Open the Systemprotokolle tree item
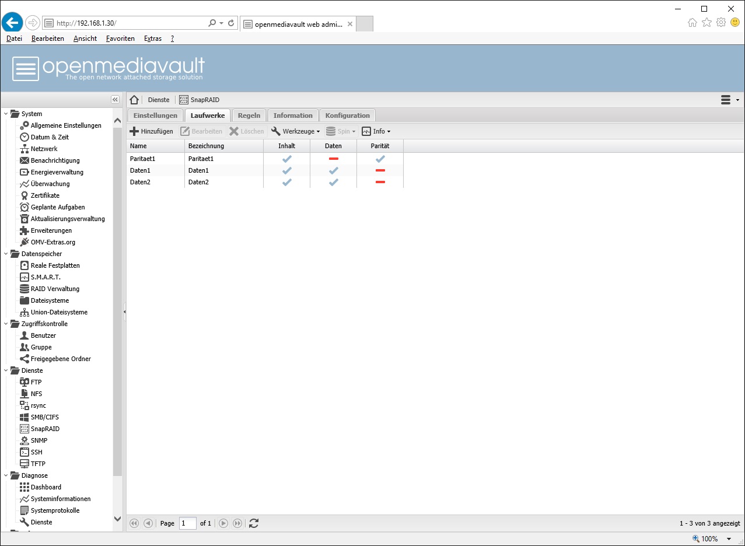This screenshot has width=745, height=546. pos(55,510)
